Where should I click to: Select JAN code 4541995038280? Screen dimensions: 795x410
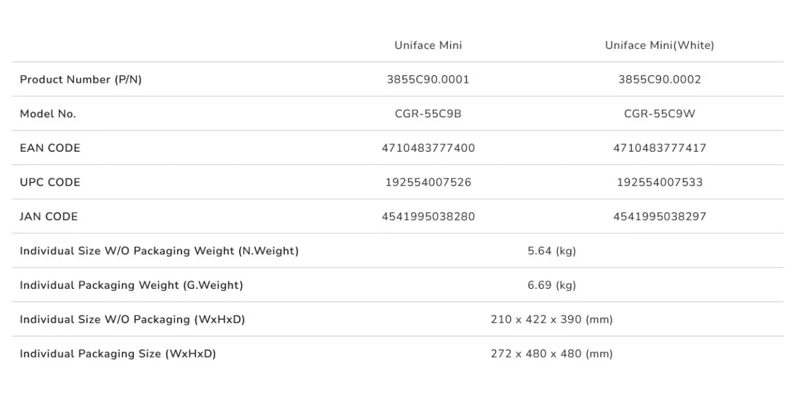click(428, 217)
